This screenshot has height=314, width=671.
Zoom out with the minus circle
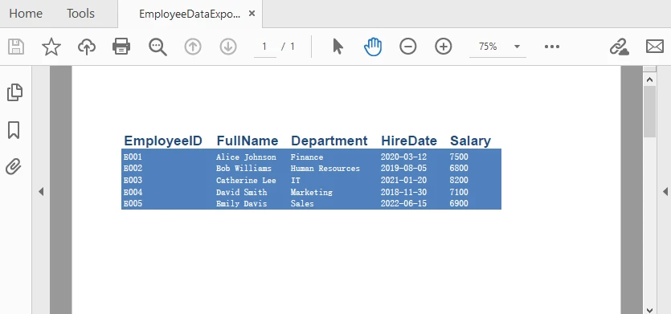407,47
